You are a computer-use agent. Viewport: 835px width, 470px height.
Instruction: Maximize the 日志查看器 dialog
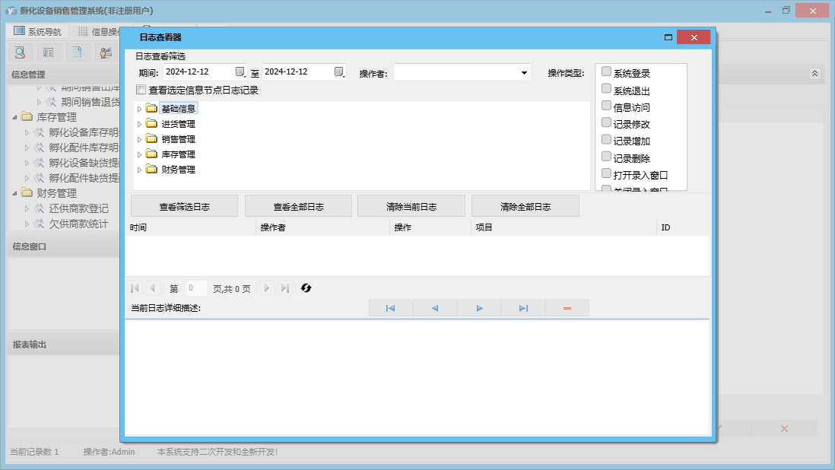(668, 37)
